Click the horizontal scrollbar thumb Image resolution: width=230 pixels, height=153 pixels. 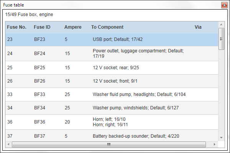pos(109,144)
